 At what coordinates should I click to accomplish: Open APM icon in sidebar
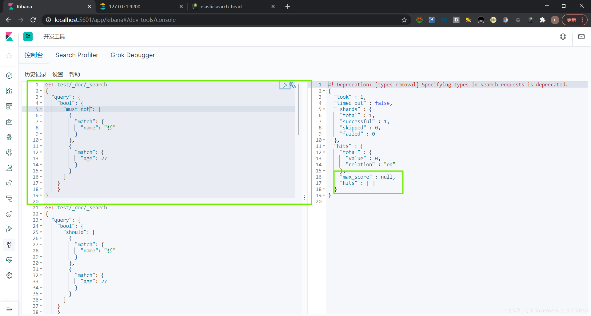click(x=9, y=199)
